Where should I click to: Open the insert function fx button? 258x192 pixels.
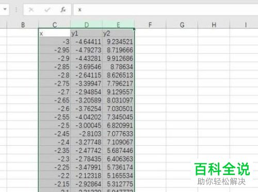(x=63, y=10)
